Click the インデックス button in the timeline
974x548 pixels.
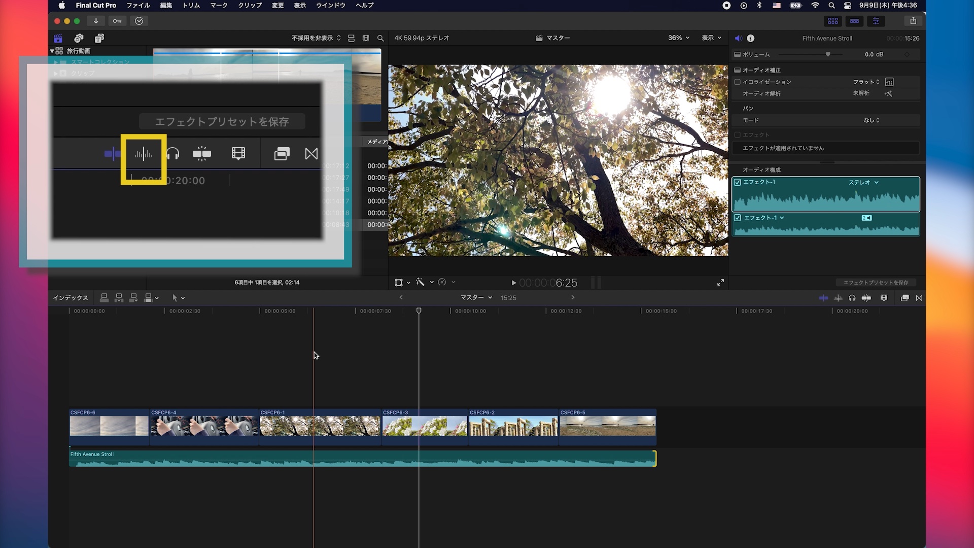click(71, 298)
